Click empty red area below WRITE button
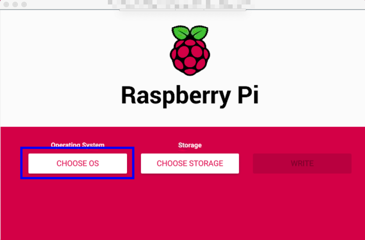 pyautogui.click(x=302, y=207)
